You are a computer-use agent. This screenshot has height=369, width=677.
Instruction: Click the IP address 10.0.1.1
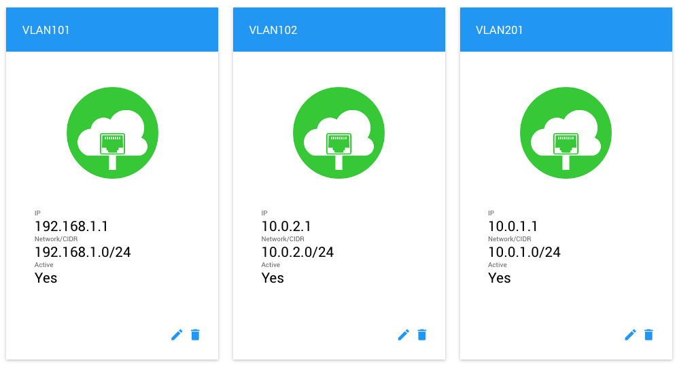coord(513,226)
